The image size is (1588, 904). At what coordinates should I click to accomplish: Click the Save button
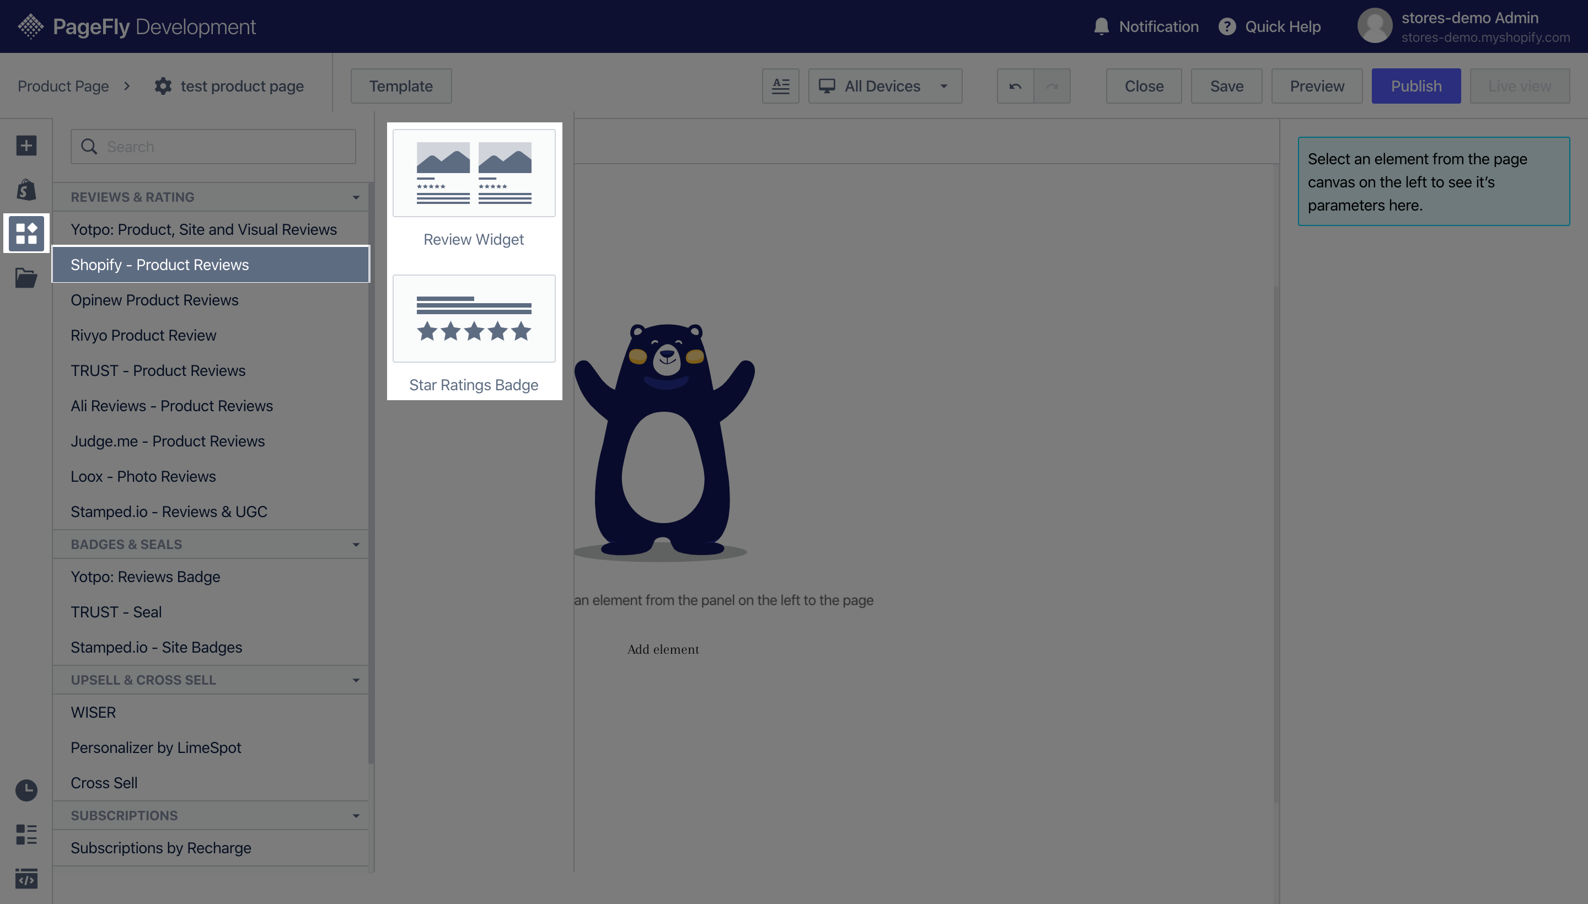pos(1226,85)
